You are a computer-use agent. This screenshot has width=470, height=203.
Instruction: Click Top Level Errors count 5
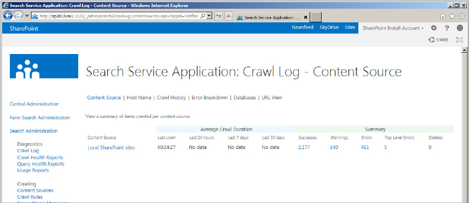click(386, 147)
